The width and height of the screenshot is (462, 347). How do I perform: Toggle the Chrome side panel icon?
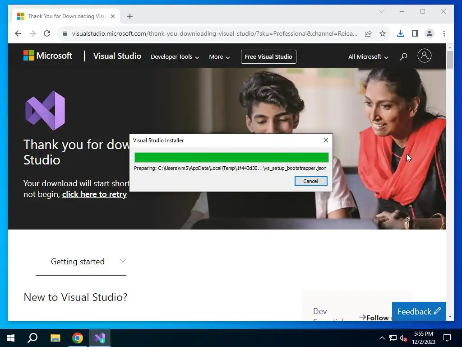(415, 33)
